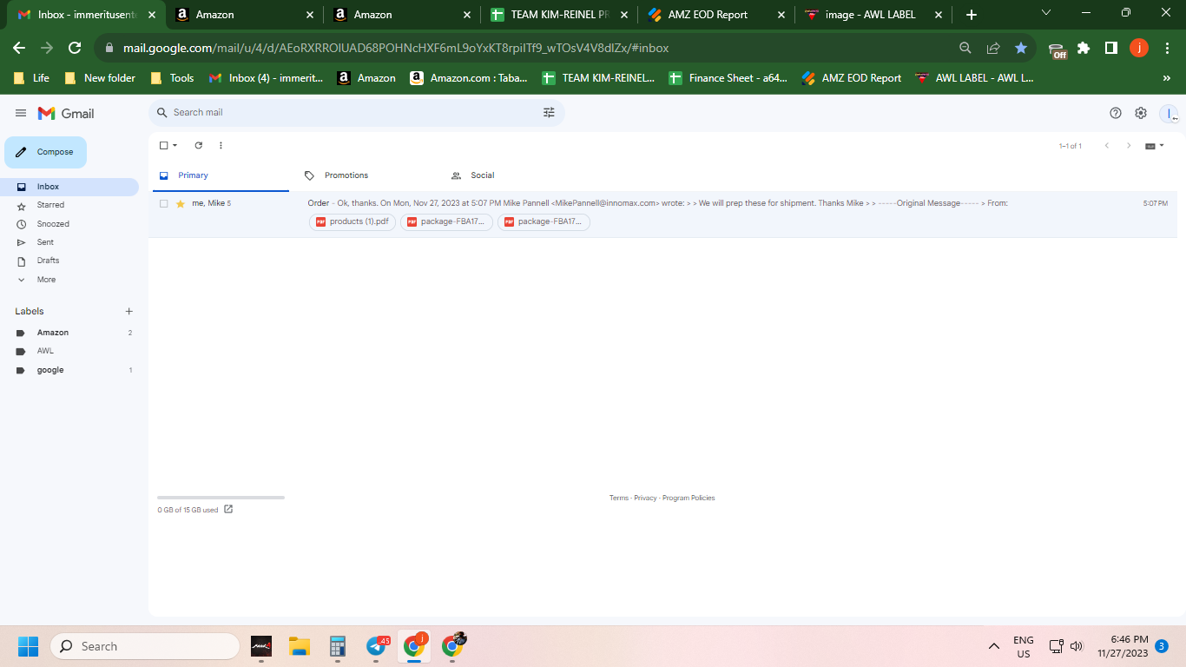This screenshot has height=667, width=1186.
Task: Toggle the Chrome side panel
Action: [1111, 48]
